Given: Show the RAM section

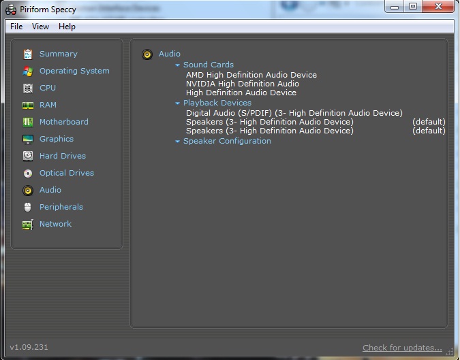Looking at the screenshot, I should click(x=48, y=105).
